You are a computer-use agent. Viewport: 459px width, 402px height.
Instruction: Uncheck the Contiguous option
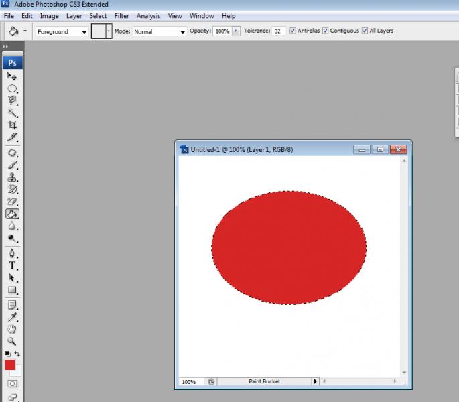click(x=326, y=31)
